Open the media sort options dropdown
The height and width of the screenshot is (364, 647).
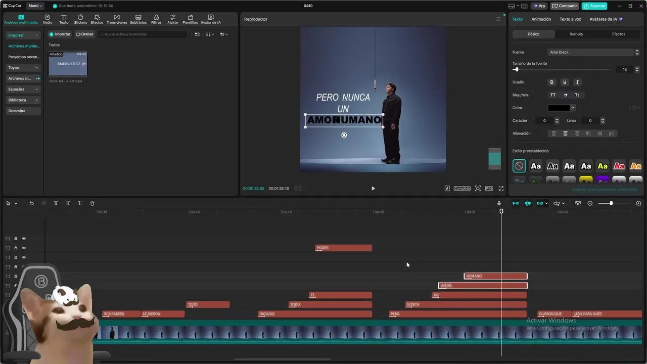tap(210, 34)
